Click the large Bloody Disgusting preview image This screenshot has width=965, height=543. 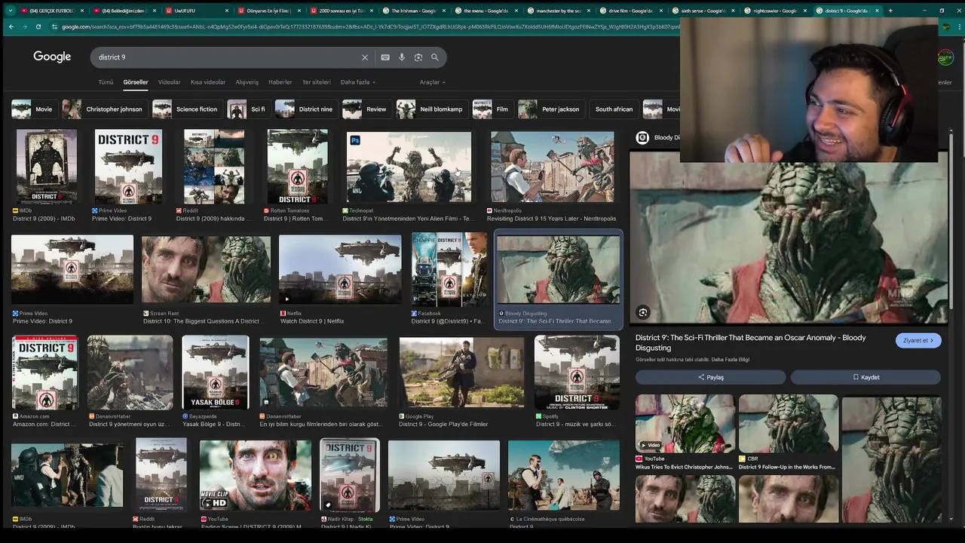[x=789, y=238]
